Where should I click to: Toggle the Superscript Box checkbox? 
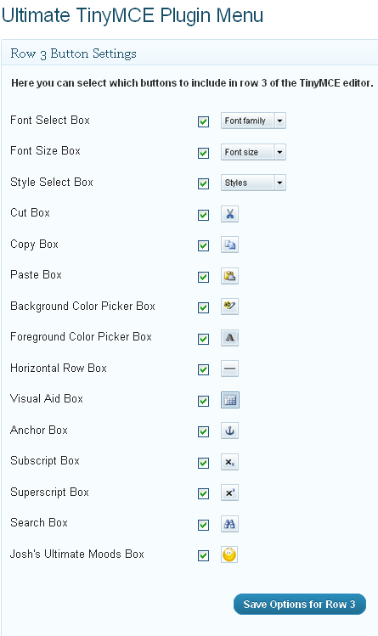coord(203,493)
